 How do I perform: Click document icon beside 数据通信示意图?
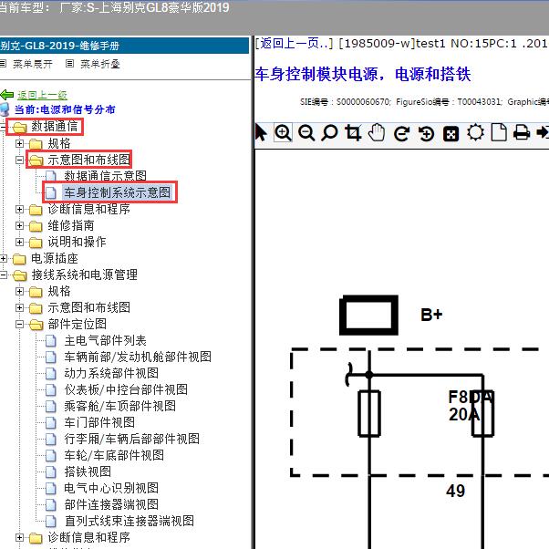coord(51,176)
